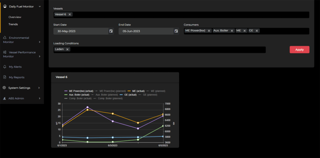The height and width of the screenshot is (158, 320).
Task: Open the Overview page
Action: [15, 17]
